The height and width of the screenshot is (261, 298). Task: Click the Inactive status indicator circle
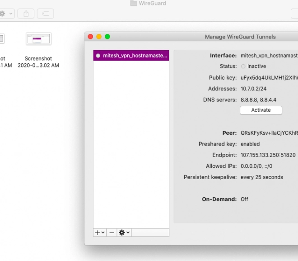coord(243,66)
